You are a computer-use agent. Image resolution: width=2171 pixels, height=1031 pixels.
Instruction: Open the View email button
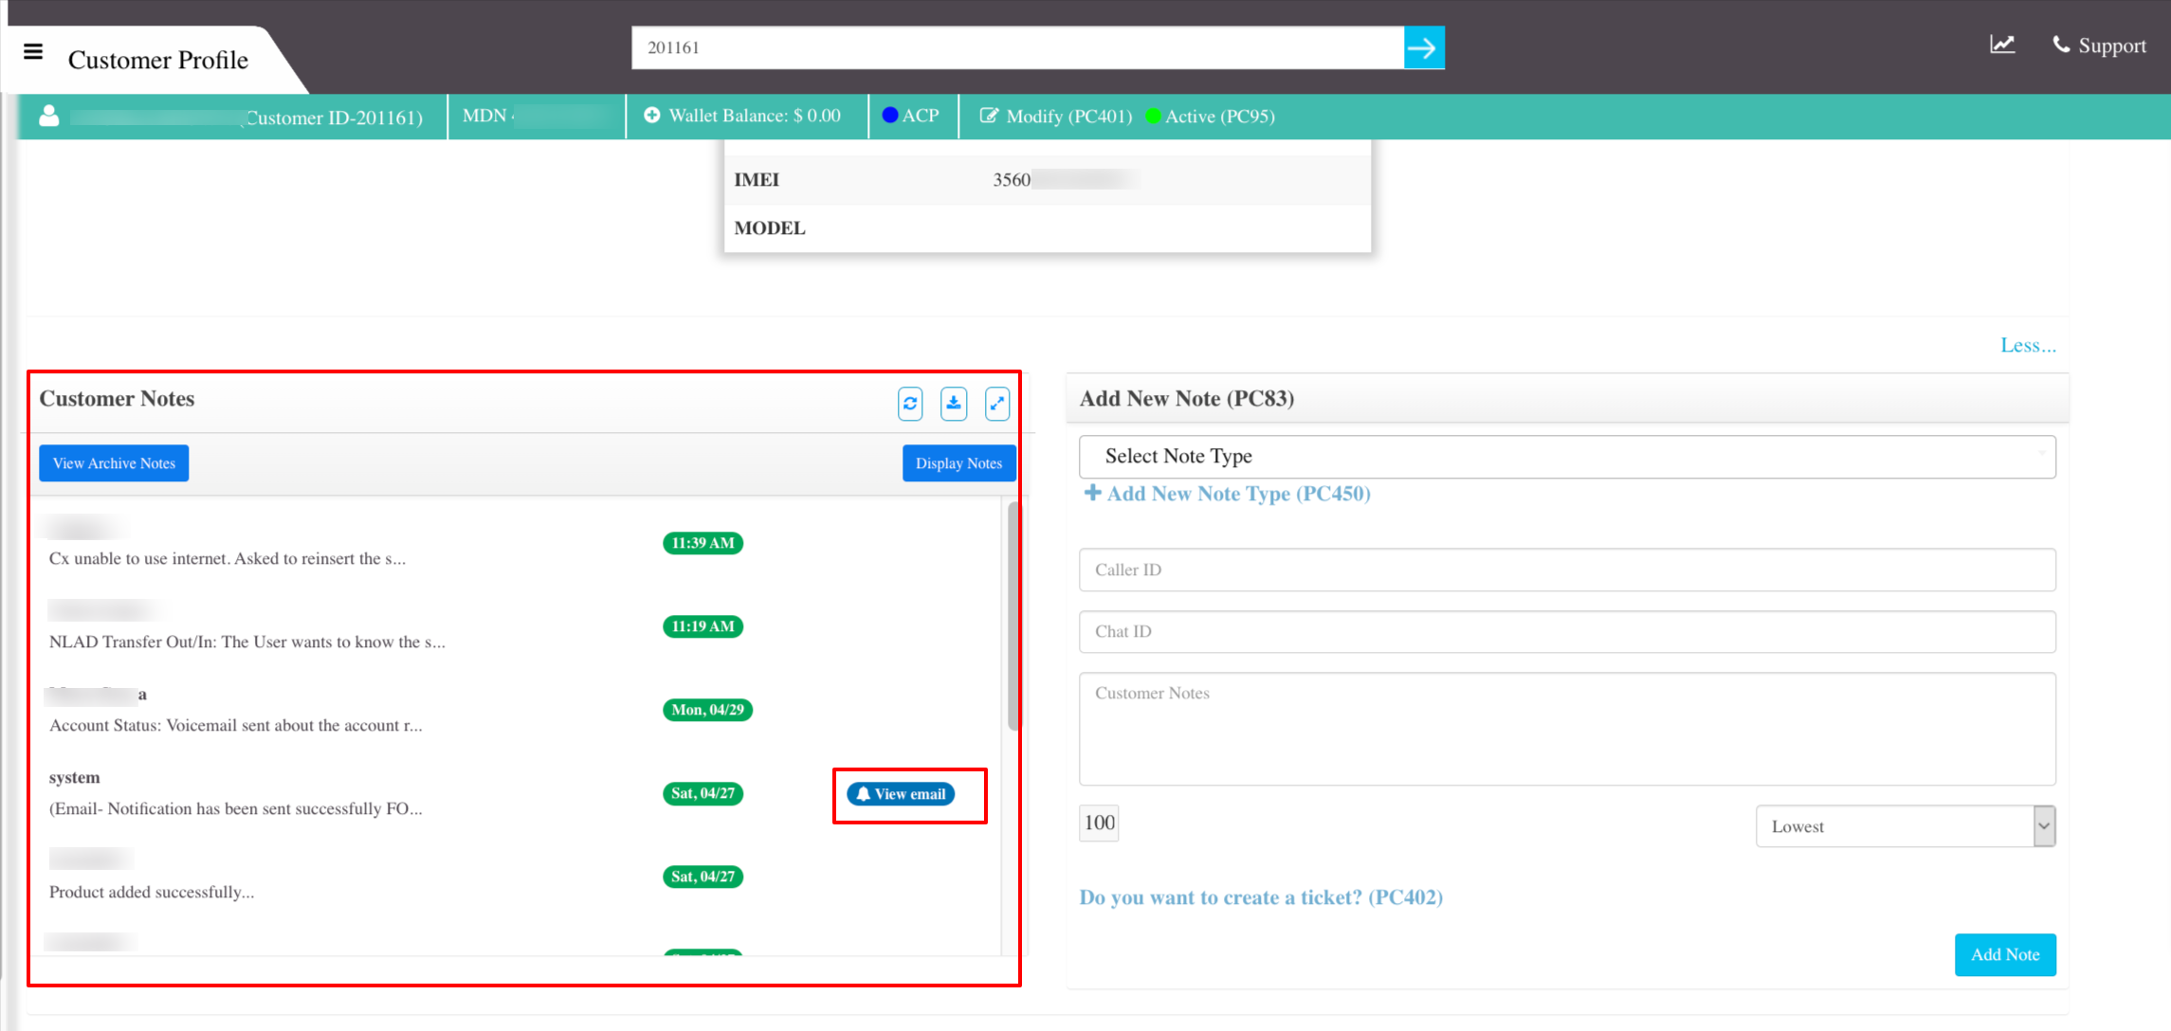click(x=901, y=794)
